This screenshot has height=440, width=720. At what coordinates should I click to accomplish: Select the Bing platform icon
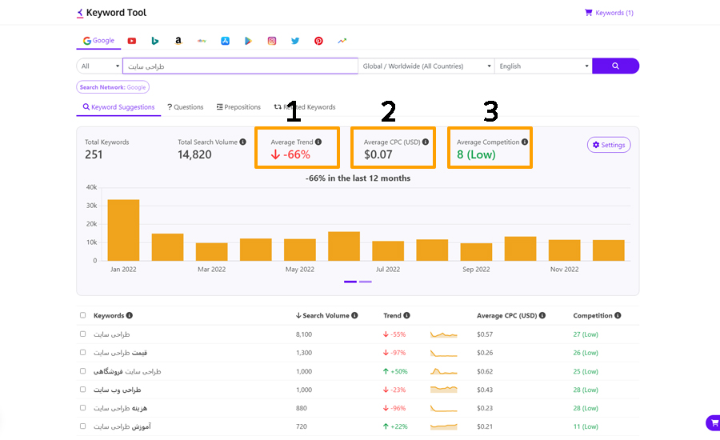click(x=155, y=41)
